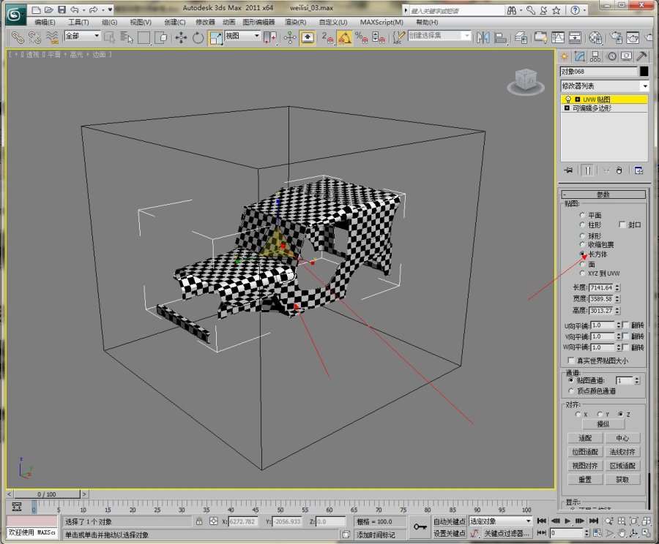Click the set key icon button
659x544 pixels.
point(420,526)
